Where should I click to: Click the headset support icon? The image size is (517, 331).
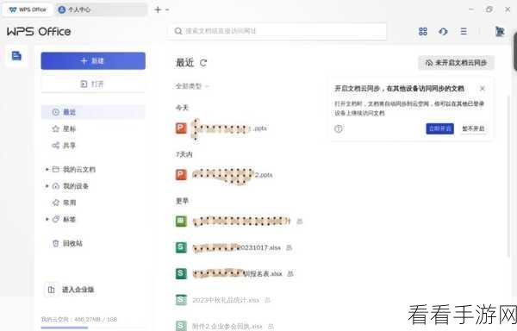coord(443,31)
